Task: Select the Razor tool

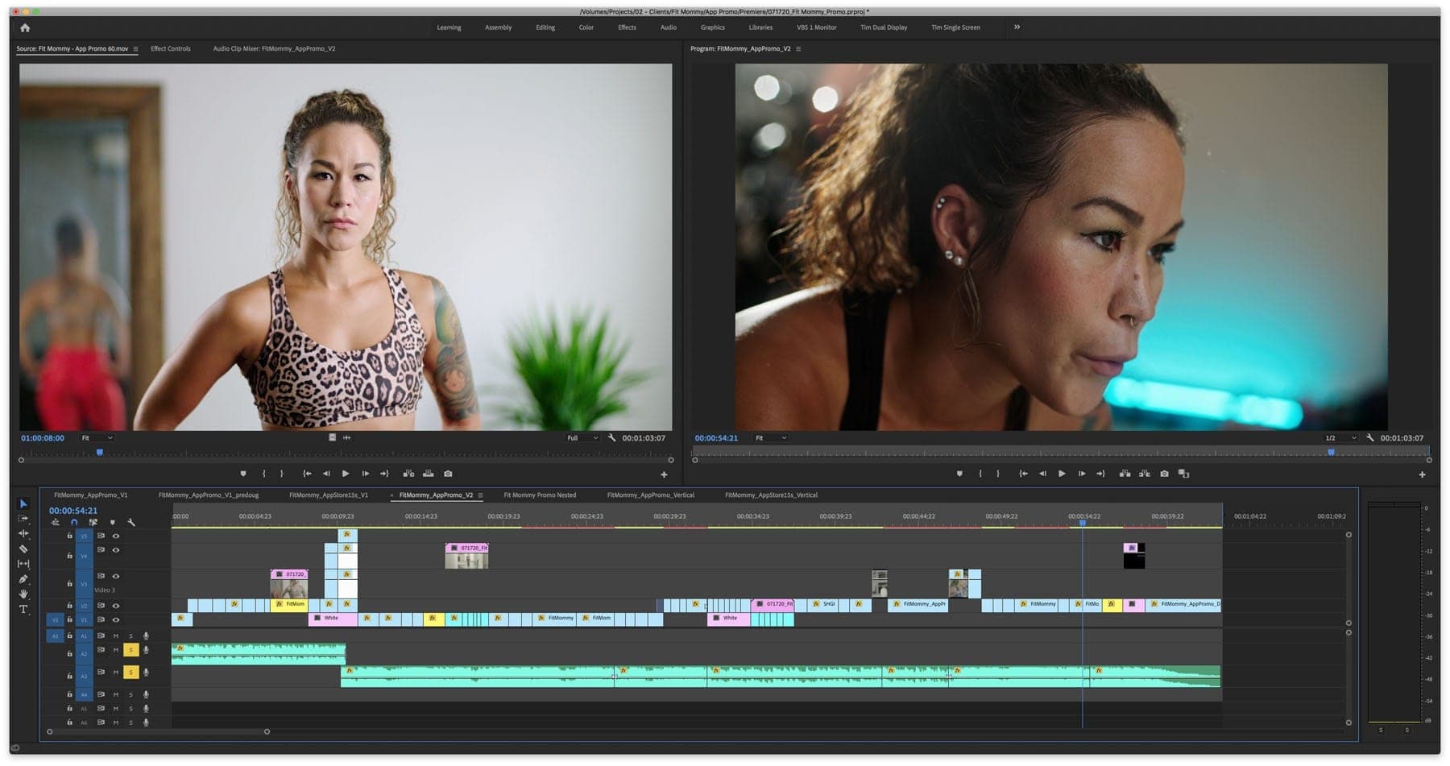Action: click(x=23, y=549)
